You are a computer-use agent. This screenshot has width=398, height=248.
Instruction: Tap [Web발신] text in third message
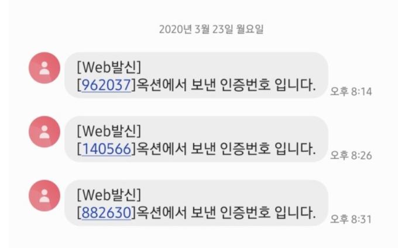click(109, 195)
